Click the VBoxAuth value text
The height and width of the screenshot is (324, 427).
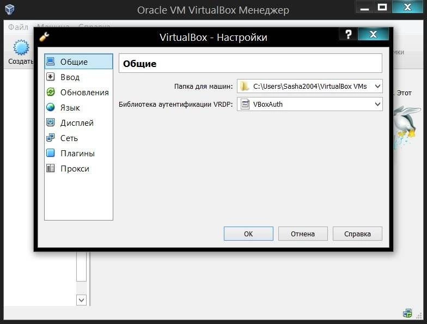[268, 105]
